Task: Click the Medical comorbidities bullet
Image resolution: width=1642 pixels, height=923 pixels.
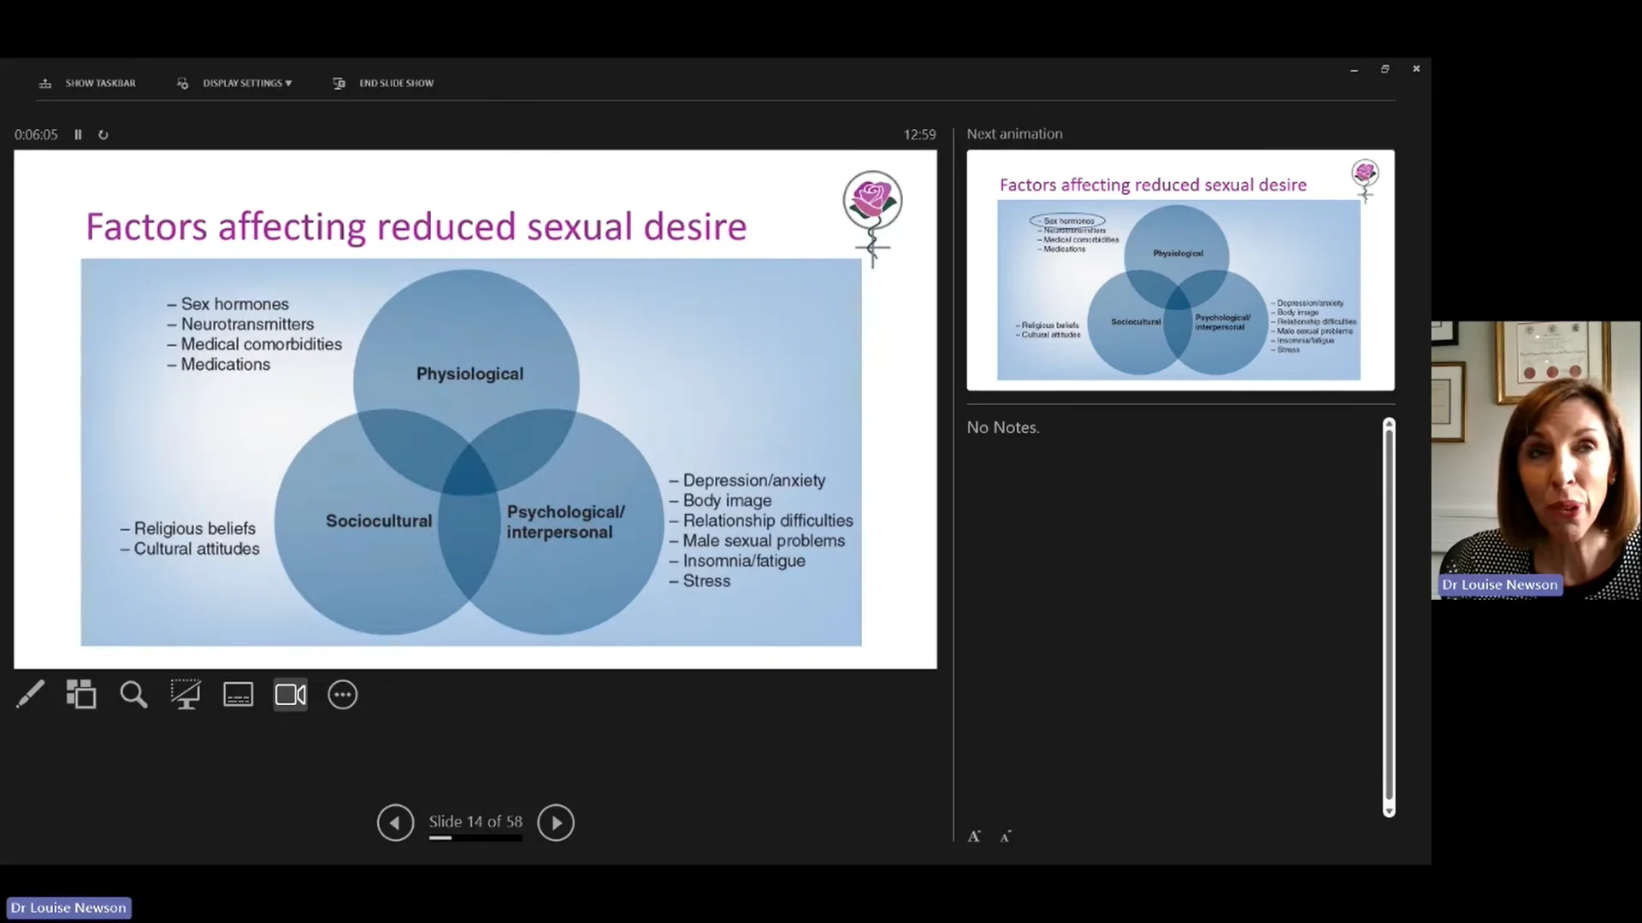Action: click(x=255, y=344)
